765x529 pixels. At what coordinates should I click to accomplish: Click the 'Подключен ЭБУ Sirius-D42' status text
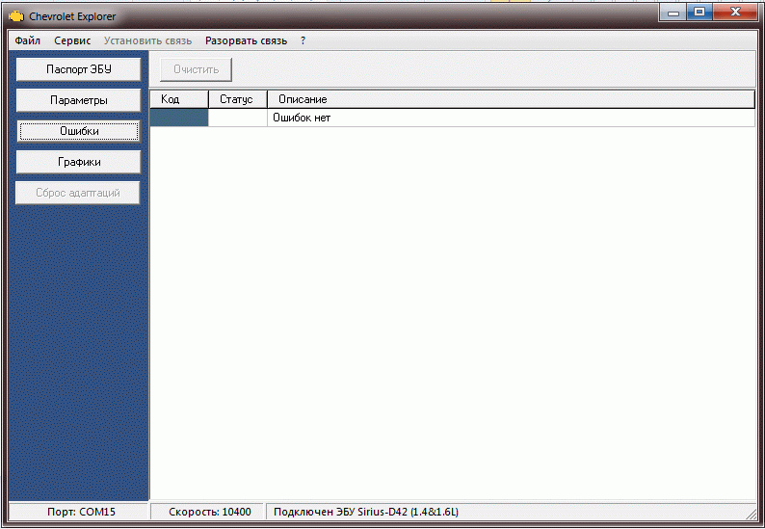366,512
